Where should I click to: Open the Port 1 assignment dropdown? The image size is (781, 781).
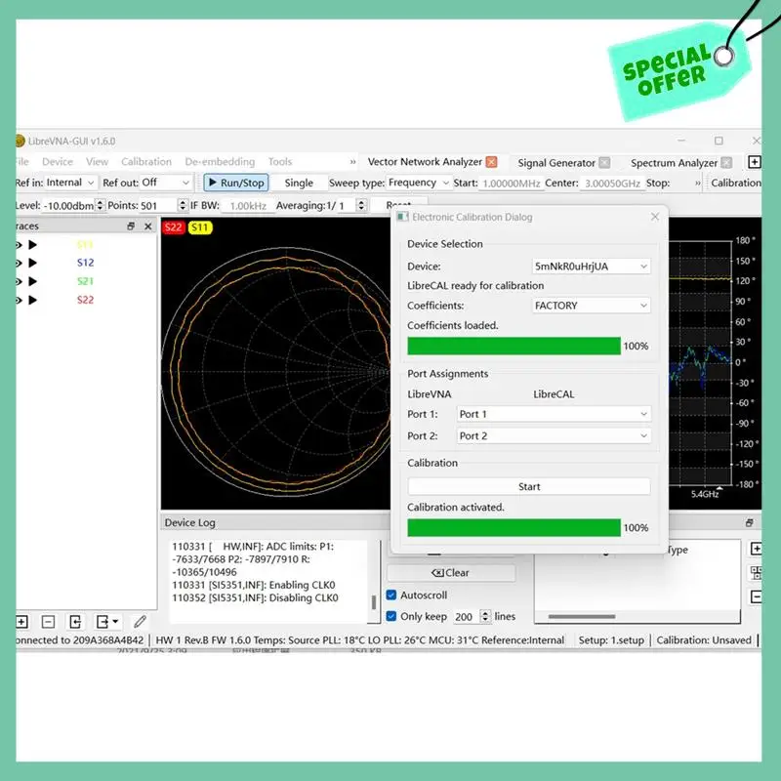tap(553, 414)
